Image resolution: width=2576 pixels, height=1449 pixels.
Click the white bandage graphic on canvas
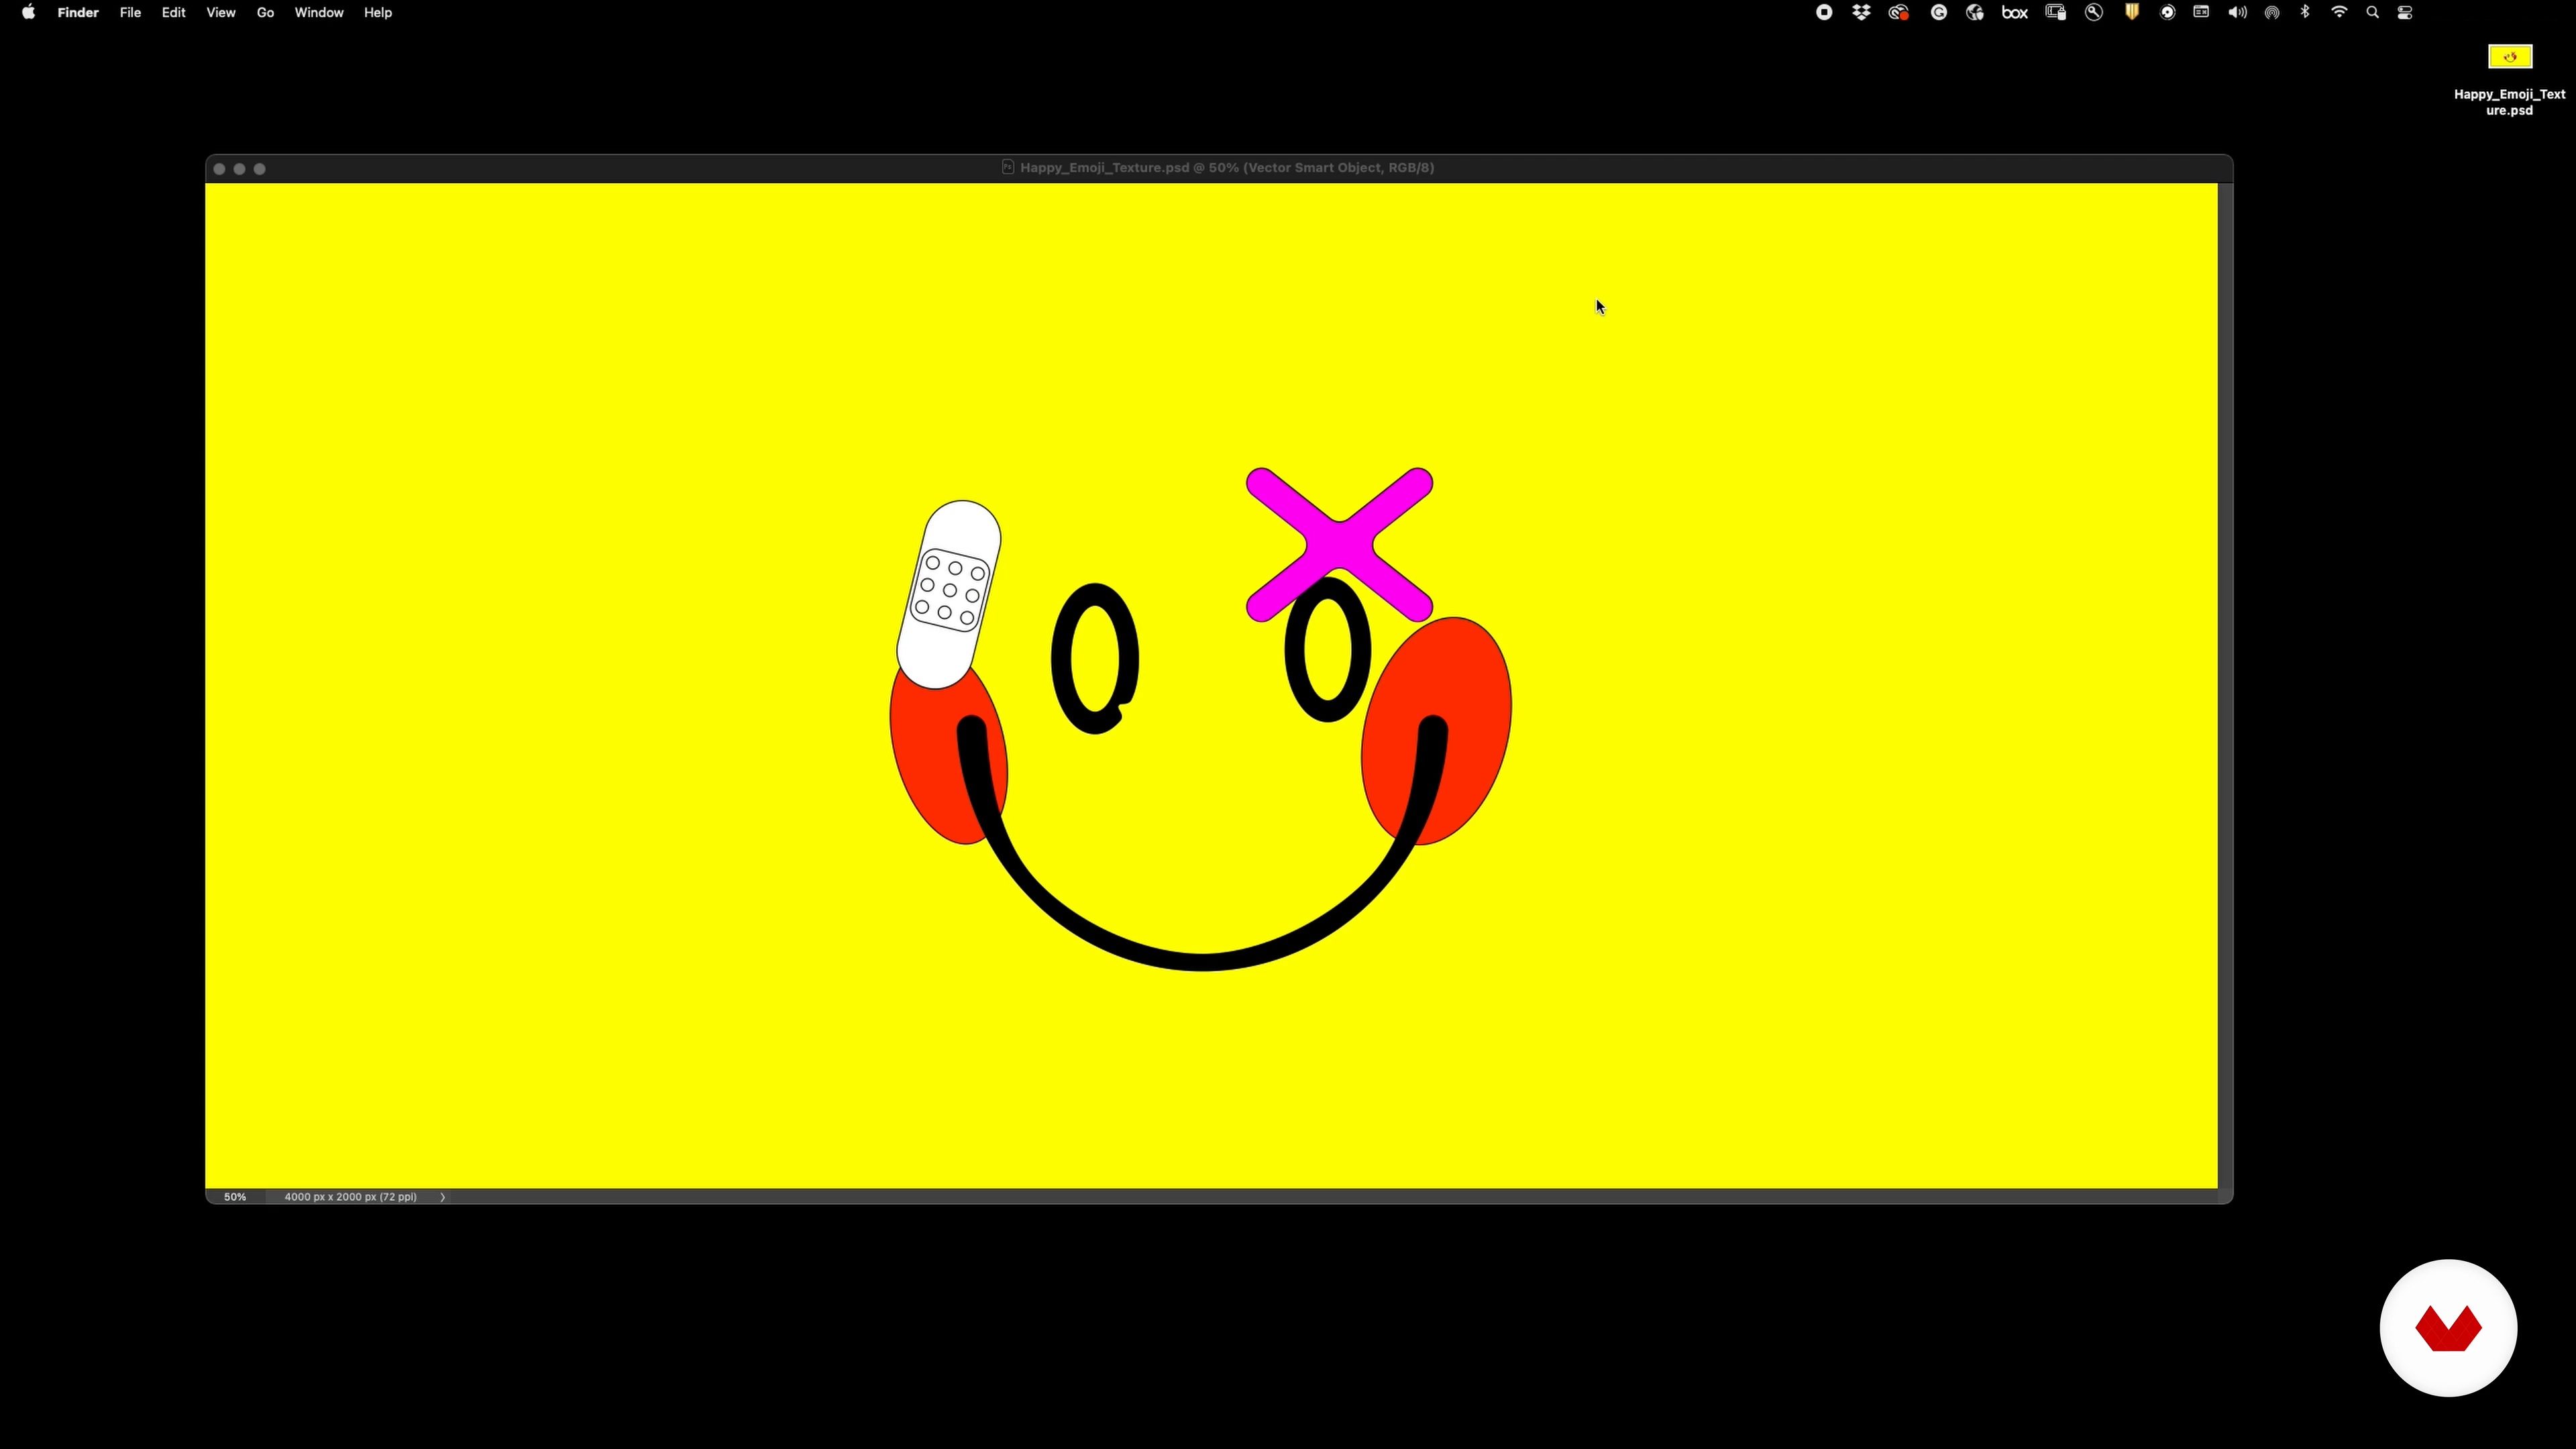tap(949, 594)
